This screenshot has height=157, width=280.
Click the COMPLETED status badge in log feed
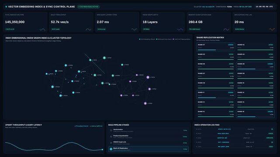[x=270, y=138]
